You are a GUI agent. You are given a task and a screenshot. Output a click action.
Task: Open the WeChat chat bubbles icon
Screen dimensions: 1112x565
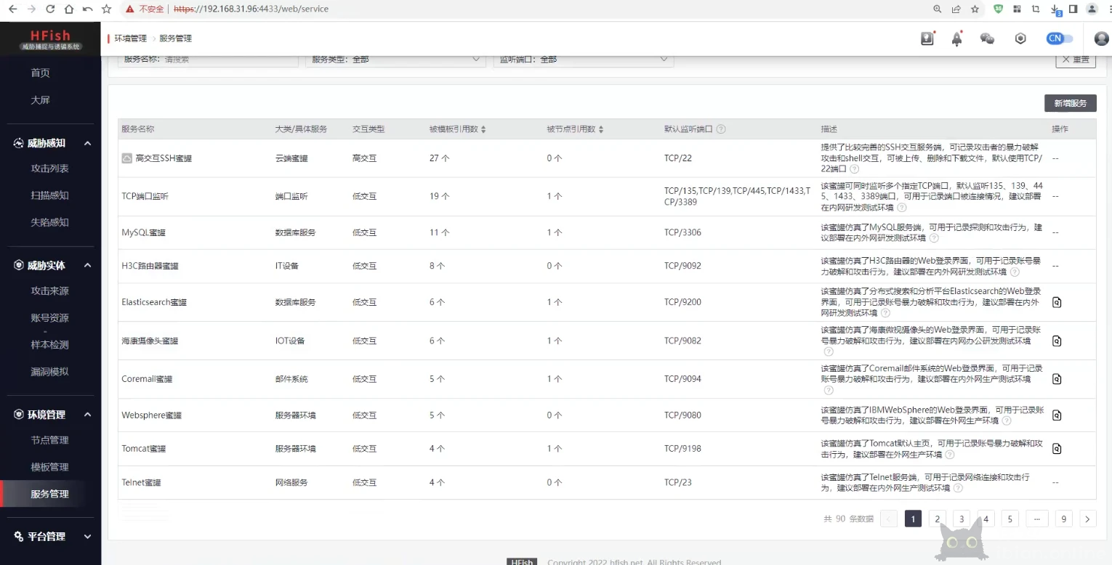coord(987,39)
